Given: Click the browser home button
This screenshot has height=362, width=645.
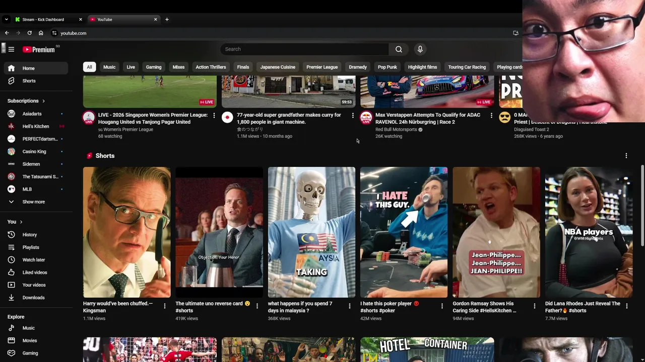Looking at the screenshot, I should click(x=41, y=33).
